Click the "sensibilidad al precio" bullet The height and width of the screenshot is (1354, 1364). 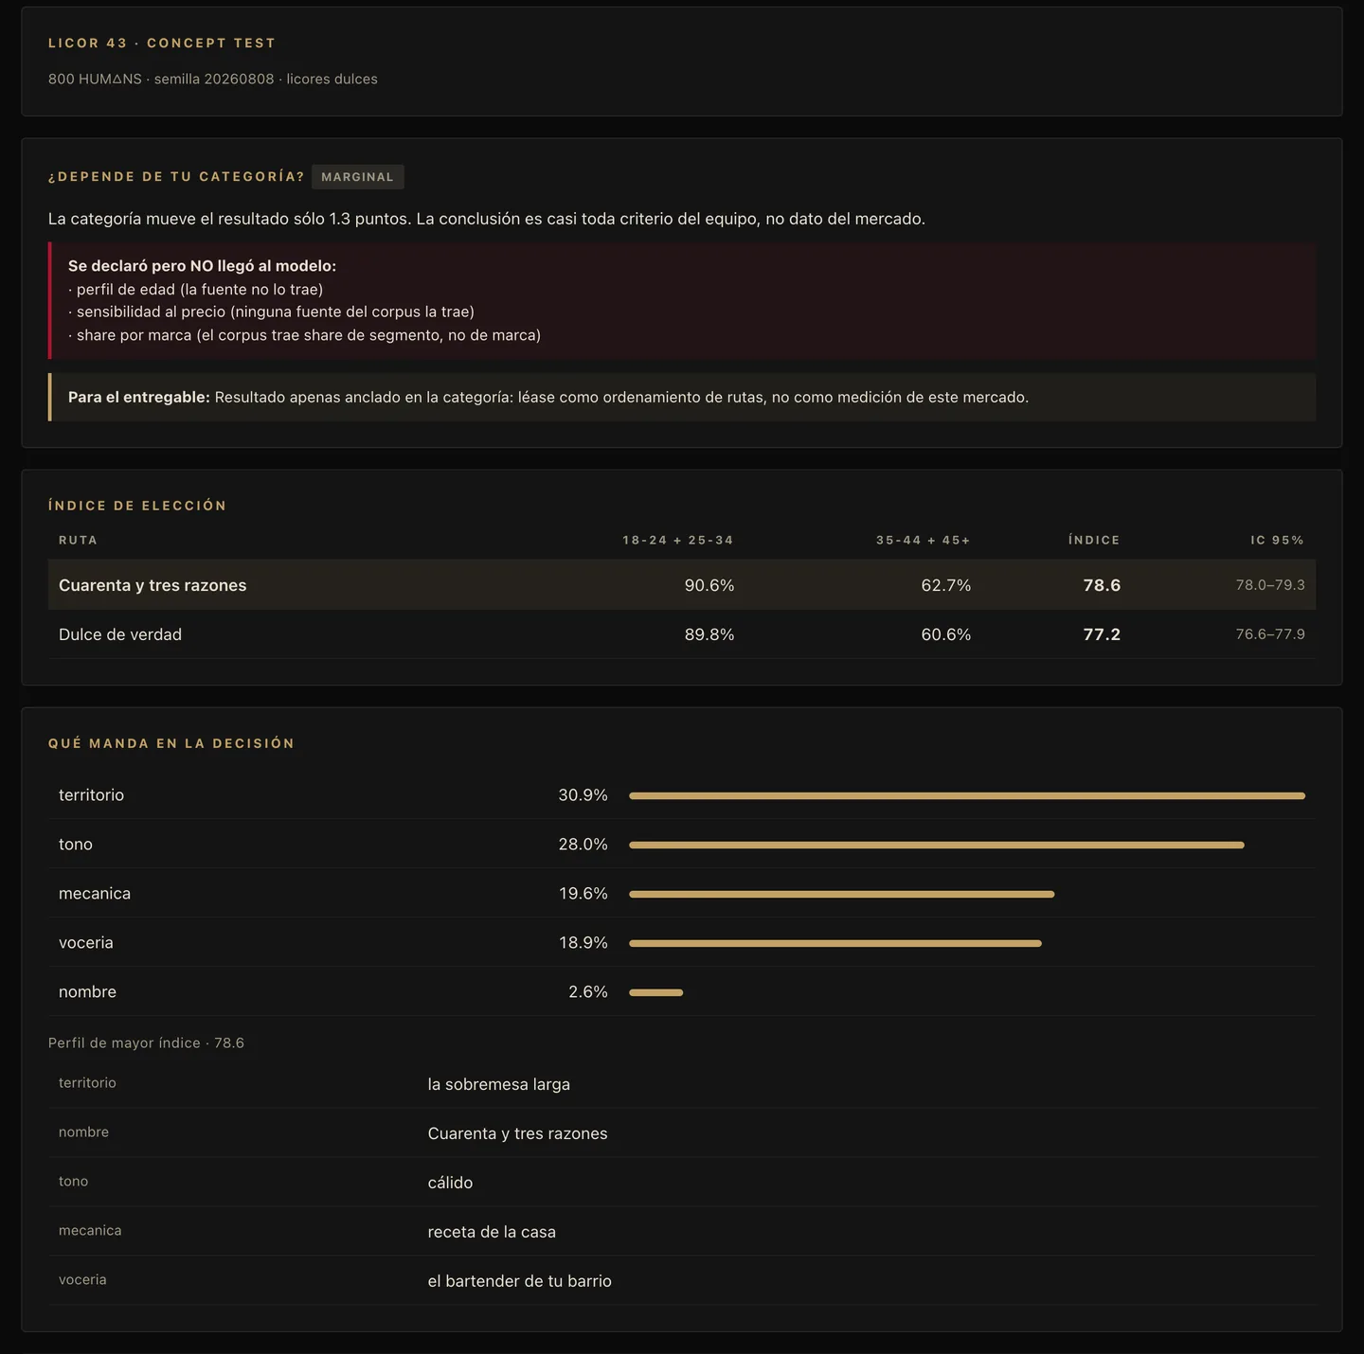271,312
